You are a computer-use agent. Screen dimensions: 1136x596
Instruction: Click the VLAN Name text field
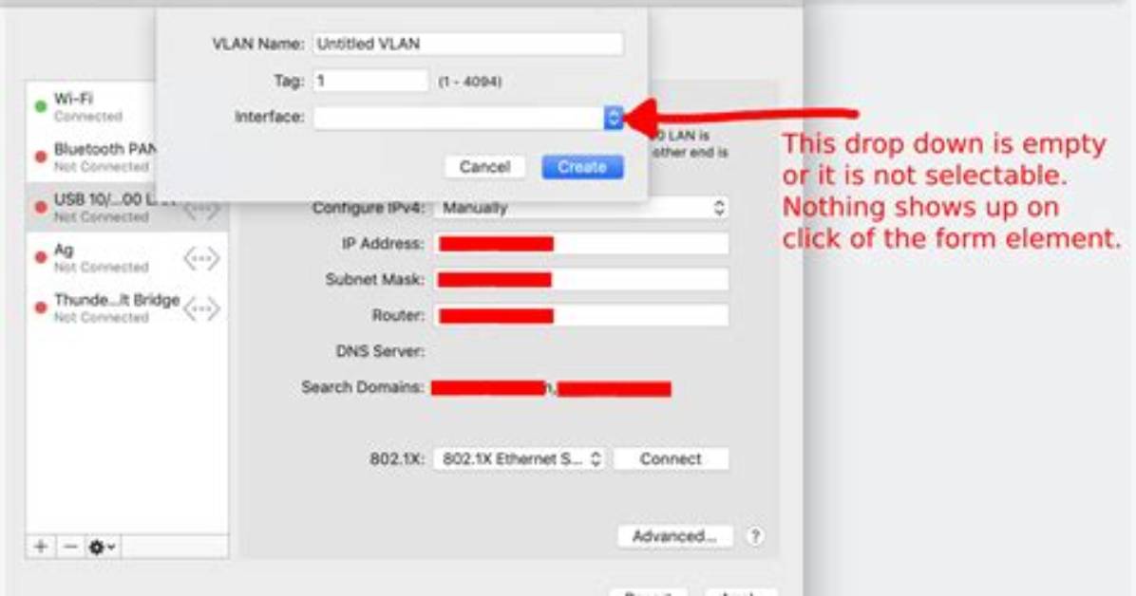pos(467,45)
